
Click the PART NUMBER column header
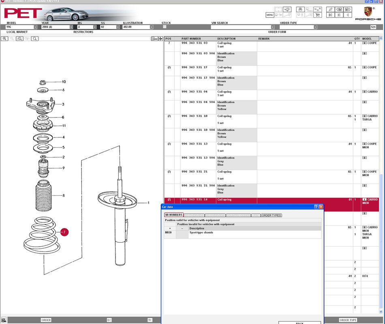coord(191,39)
